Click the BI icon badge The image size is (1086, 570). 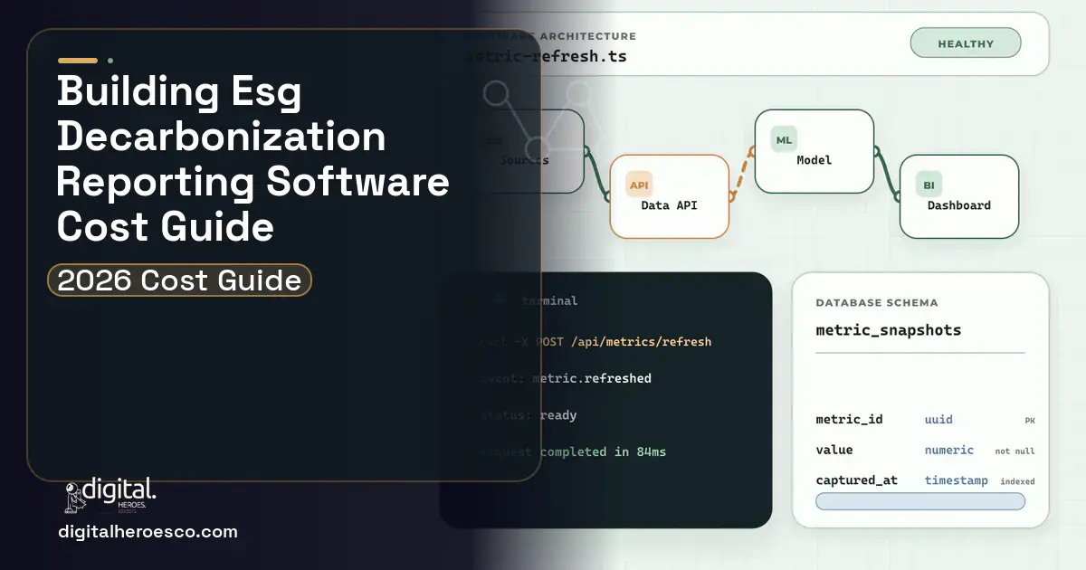point(929,185)
